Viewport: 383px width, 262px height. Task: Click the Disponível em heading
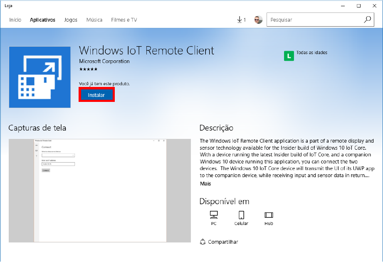tap(224, 201)
